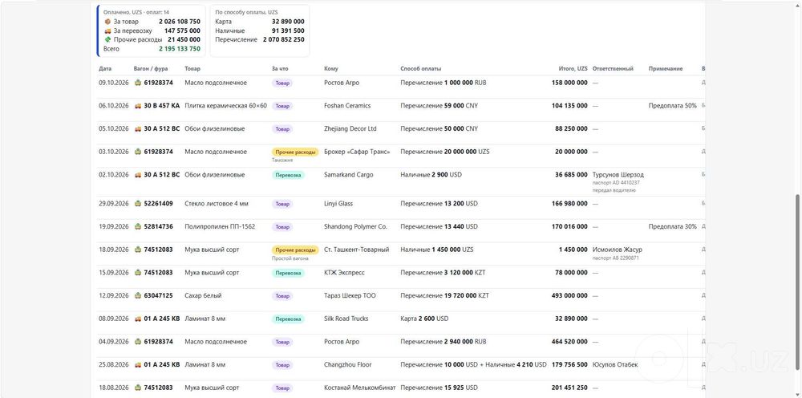802x398 pixels.
Task: Click the Способ оплаты column header
Action: pos(420,68)
